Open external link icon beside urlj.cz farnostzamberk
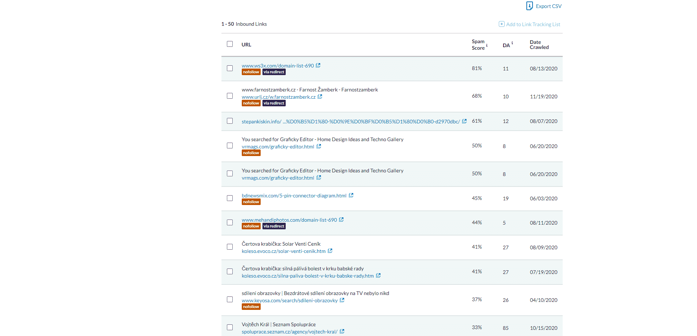The image size is (697, 336). [320, 97]
